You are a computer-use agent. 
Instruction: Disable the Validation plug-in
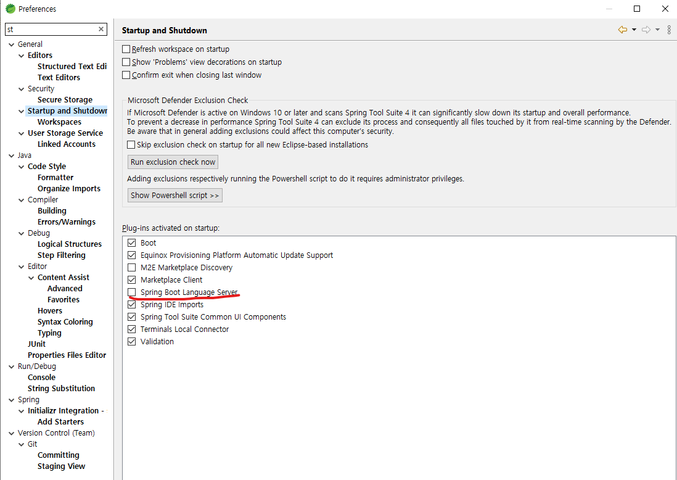[x=132, y=341]
